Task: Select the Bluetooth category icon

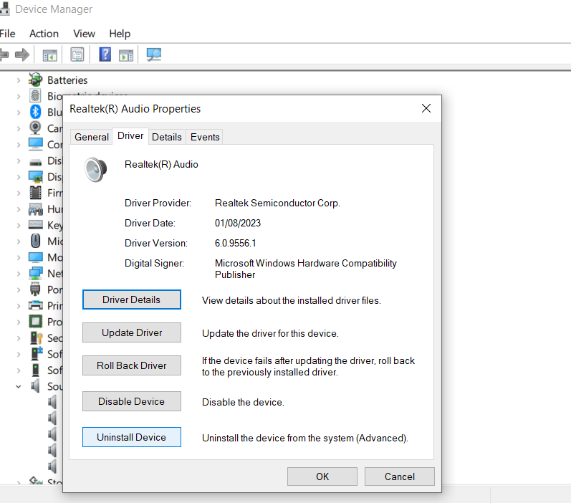Action: pos(35,112)
